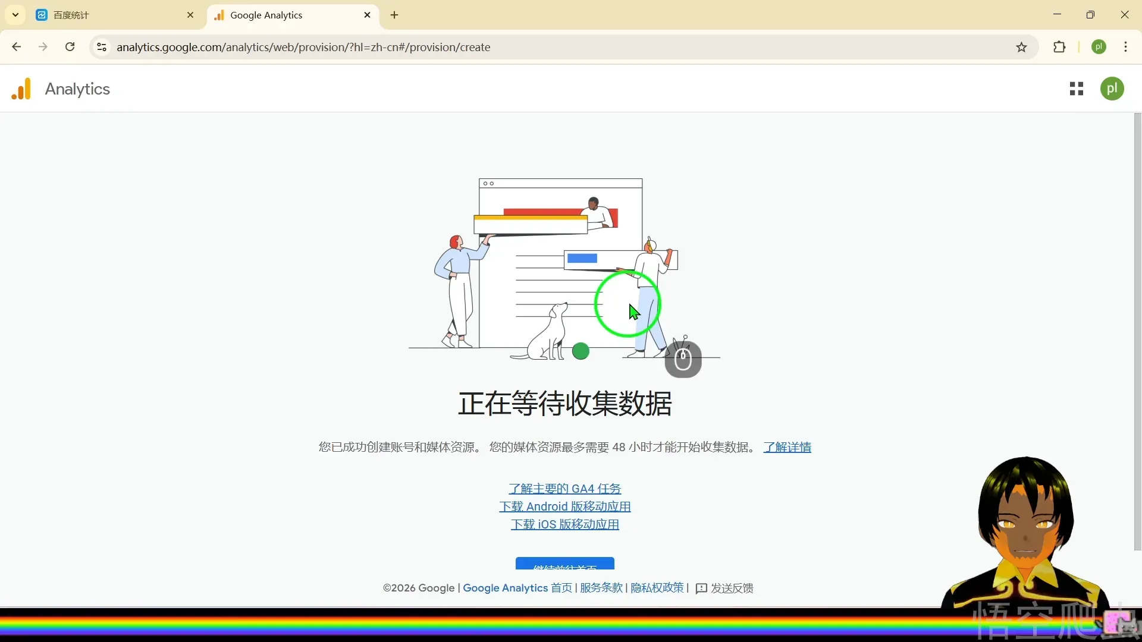Click the green account avatar in header

[1112, 89]
